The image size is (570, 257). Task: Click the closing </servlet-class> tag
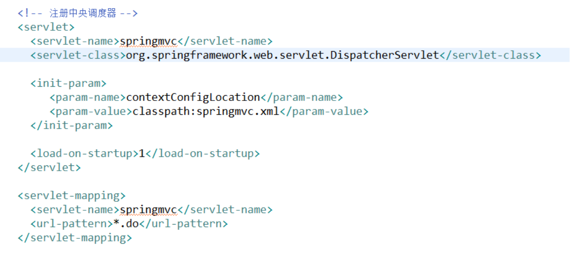490,55
